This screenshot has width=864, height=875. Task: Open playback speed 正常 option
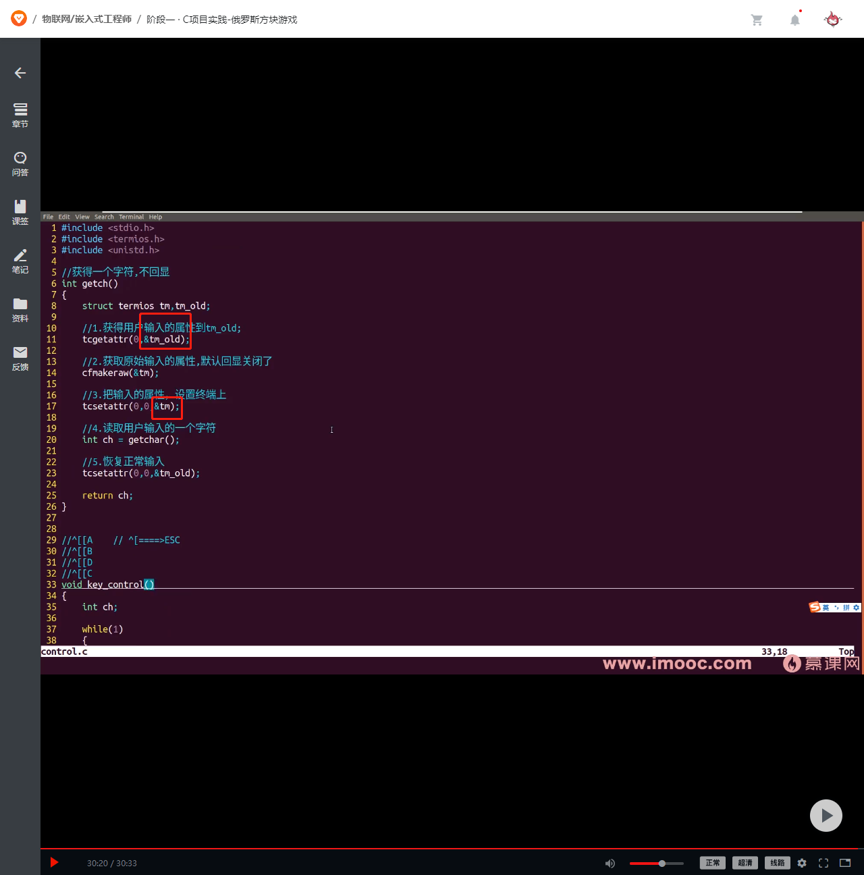[x=713, y=863]
